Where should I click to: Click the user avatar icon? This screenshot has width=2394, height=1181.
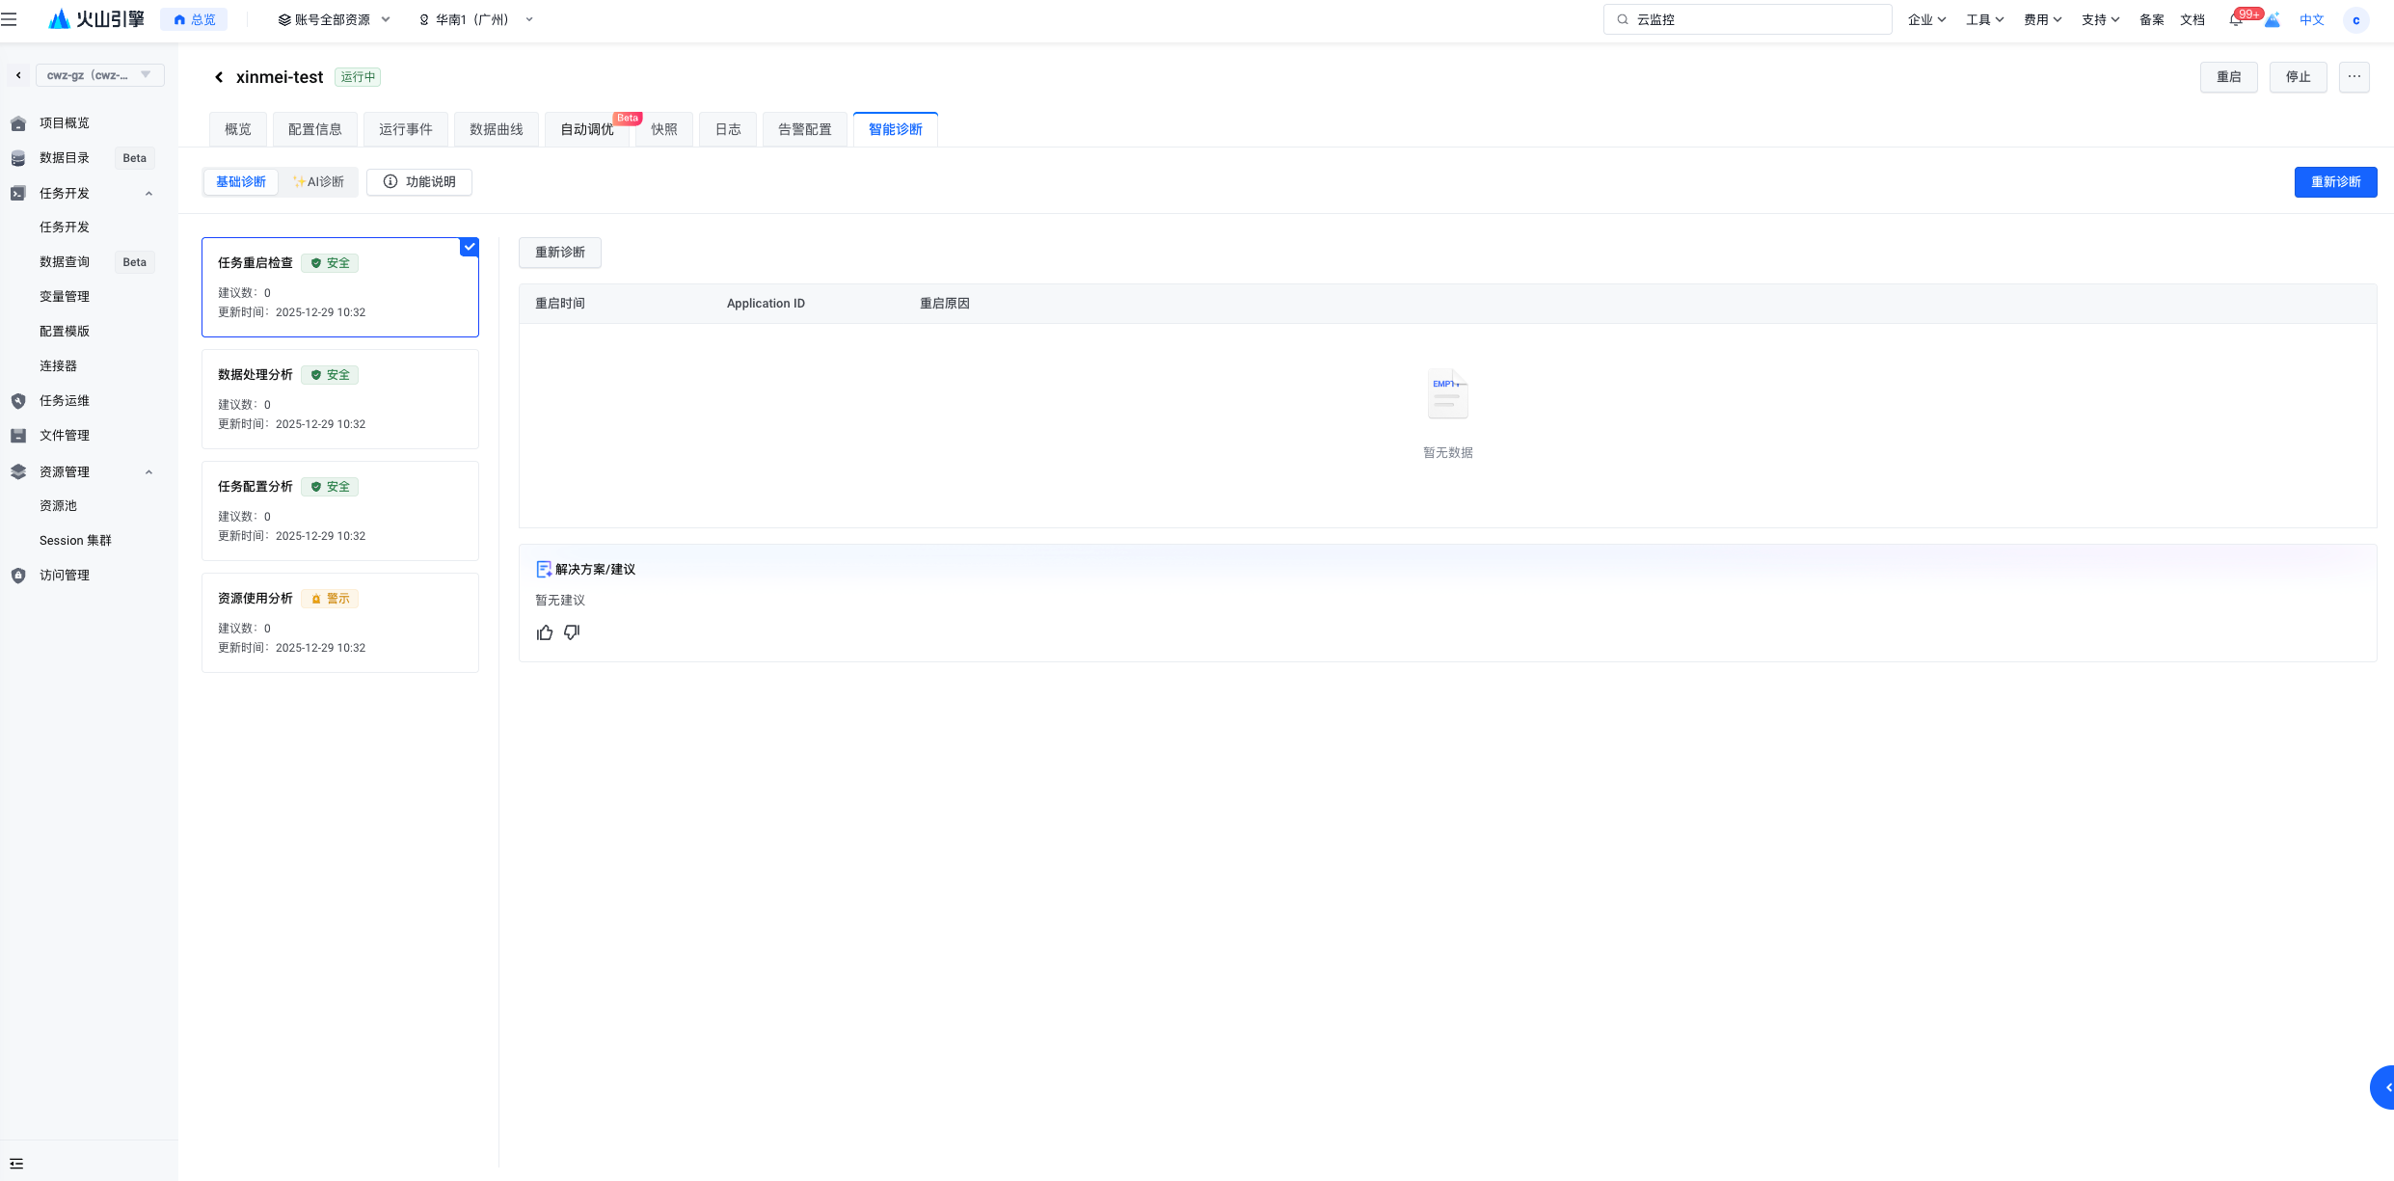pyautogui.click(x=2355, y=20)
